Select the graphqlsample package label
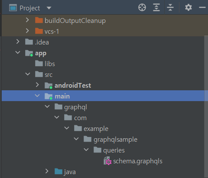 115,140
